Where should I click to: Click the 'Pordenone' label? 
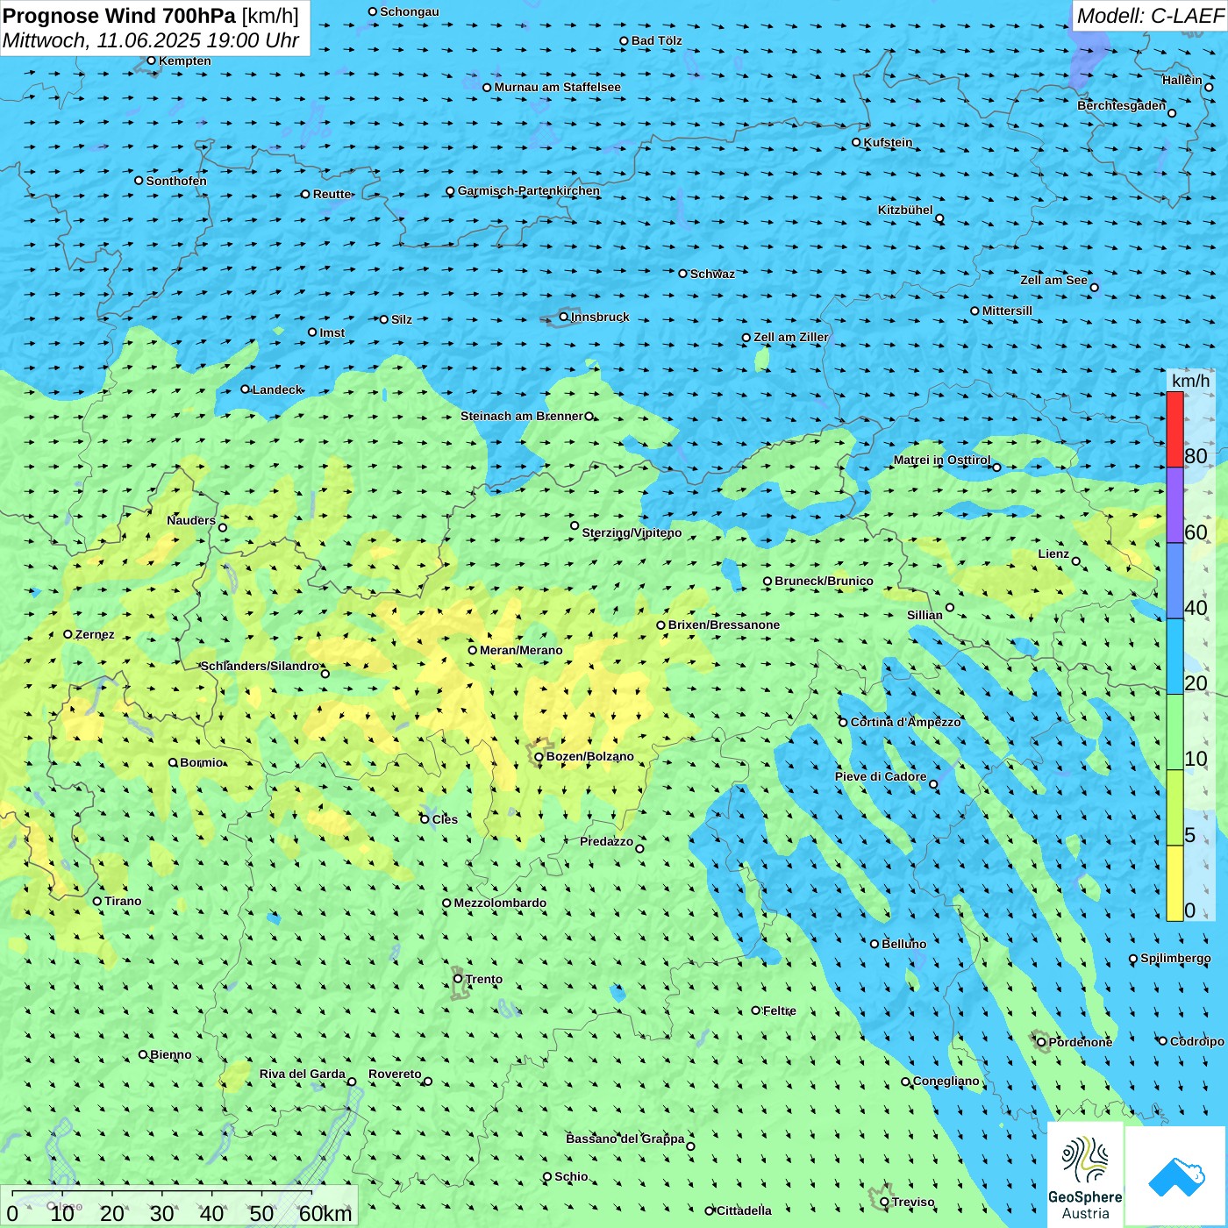[1081, 1042]
